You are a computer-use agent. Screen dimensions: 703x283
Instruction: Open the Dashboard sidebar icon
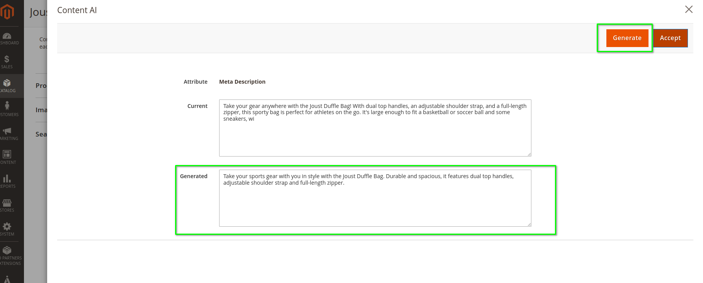click(7, 36)
